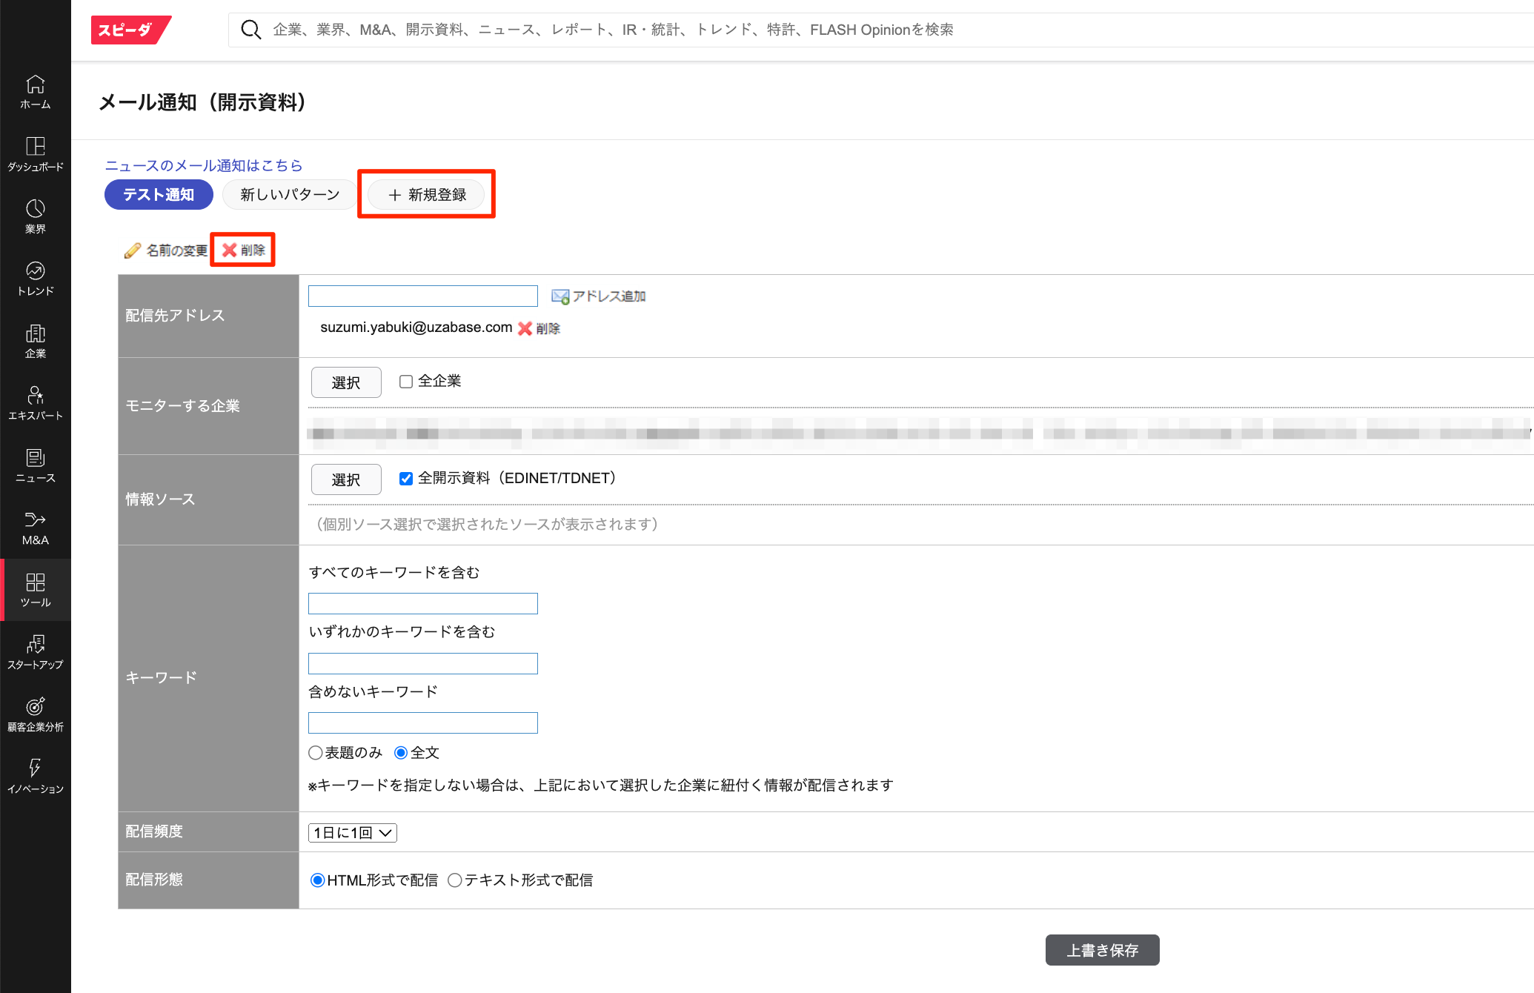Open the ニュースのメール通知はこちら link

pyautogui.click(x=203, y=165)
